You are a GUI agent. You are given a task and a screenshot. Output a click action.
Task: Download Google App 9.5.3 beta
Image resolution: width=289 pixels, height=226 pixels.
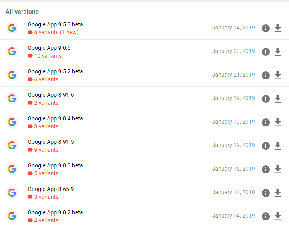point(277,28)
